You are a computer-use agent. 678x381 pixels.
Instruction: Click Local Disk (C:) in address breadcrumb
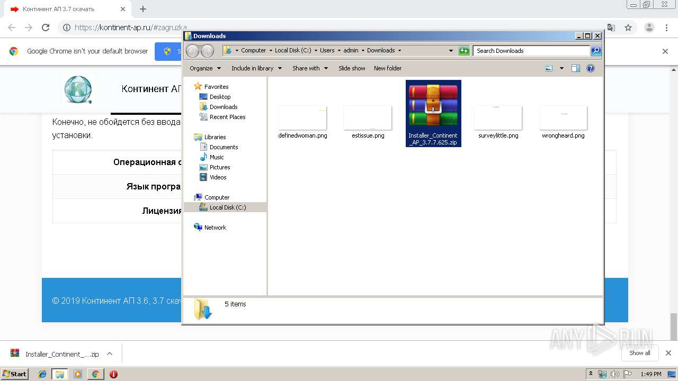(293, 51)
